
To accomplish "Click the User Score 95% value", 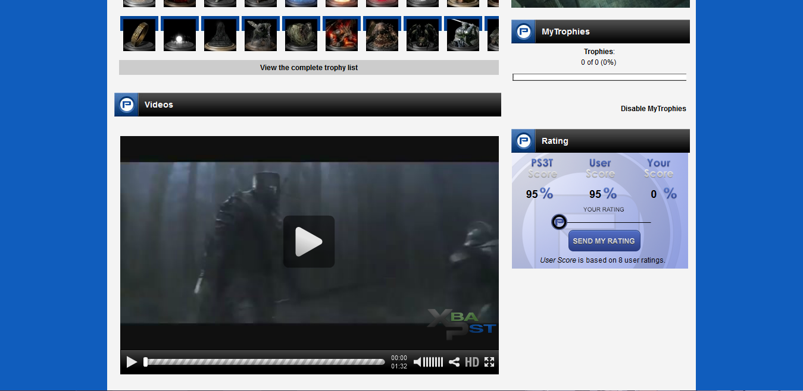I will pyautogui.click(x=603, y=194).
